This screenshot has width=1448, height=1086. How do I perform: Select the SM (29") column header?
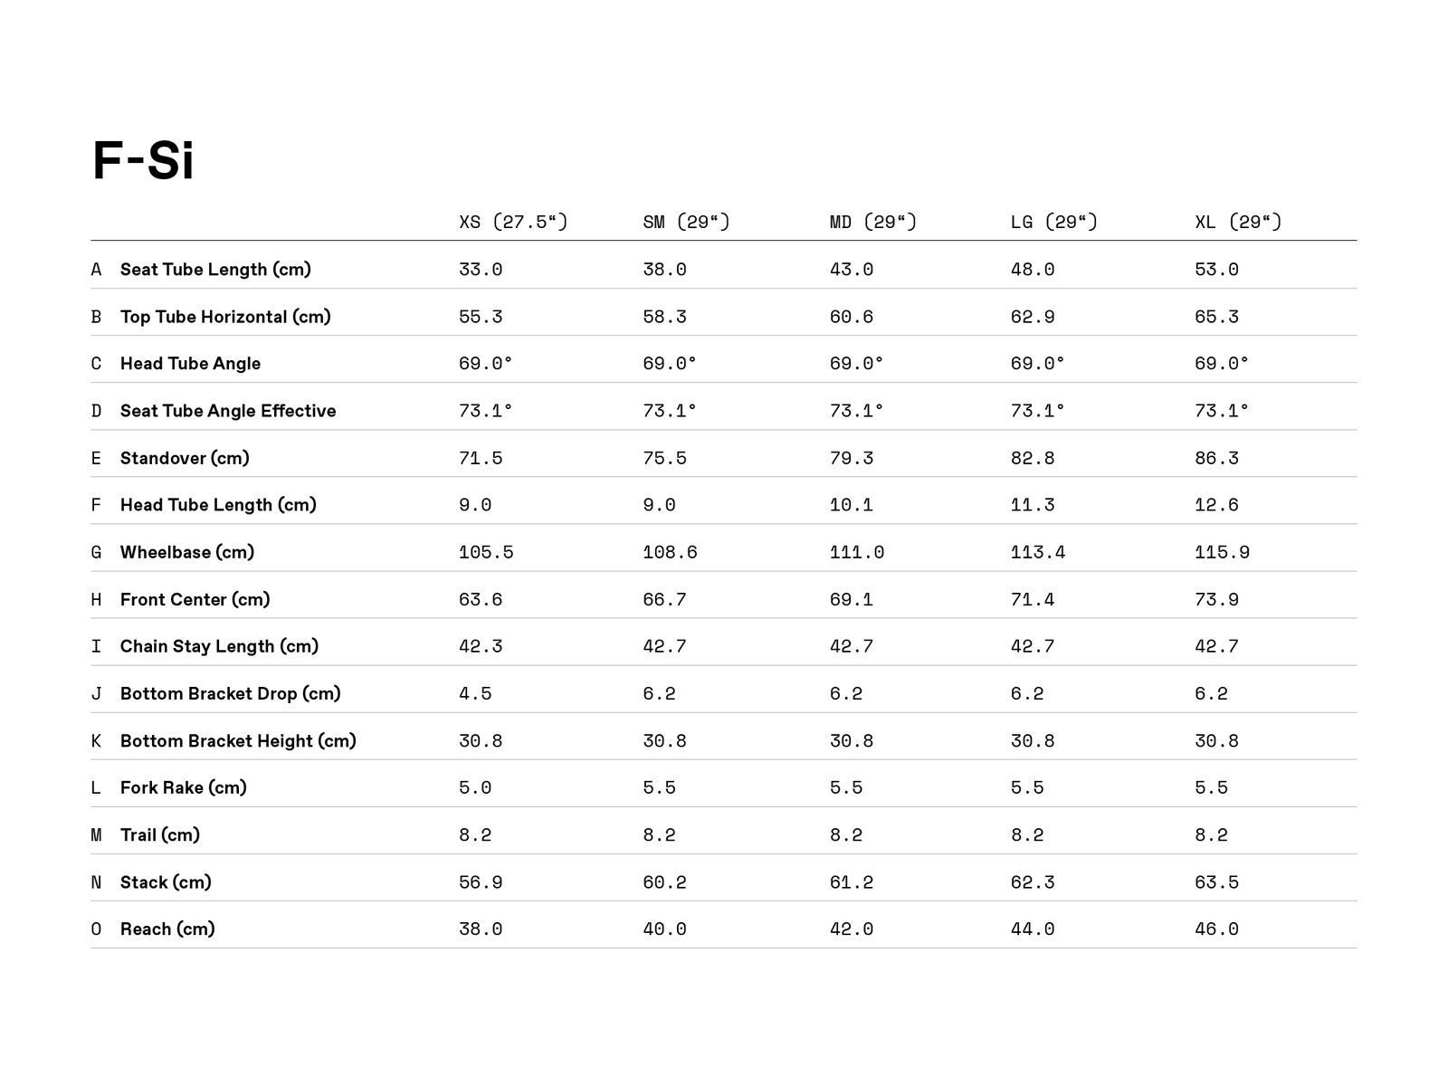pos(686,222)
